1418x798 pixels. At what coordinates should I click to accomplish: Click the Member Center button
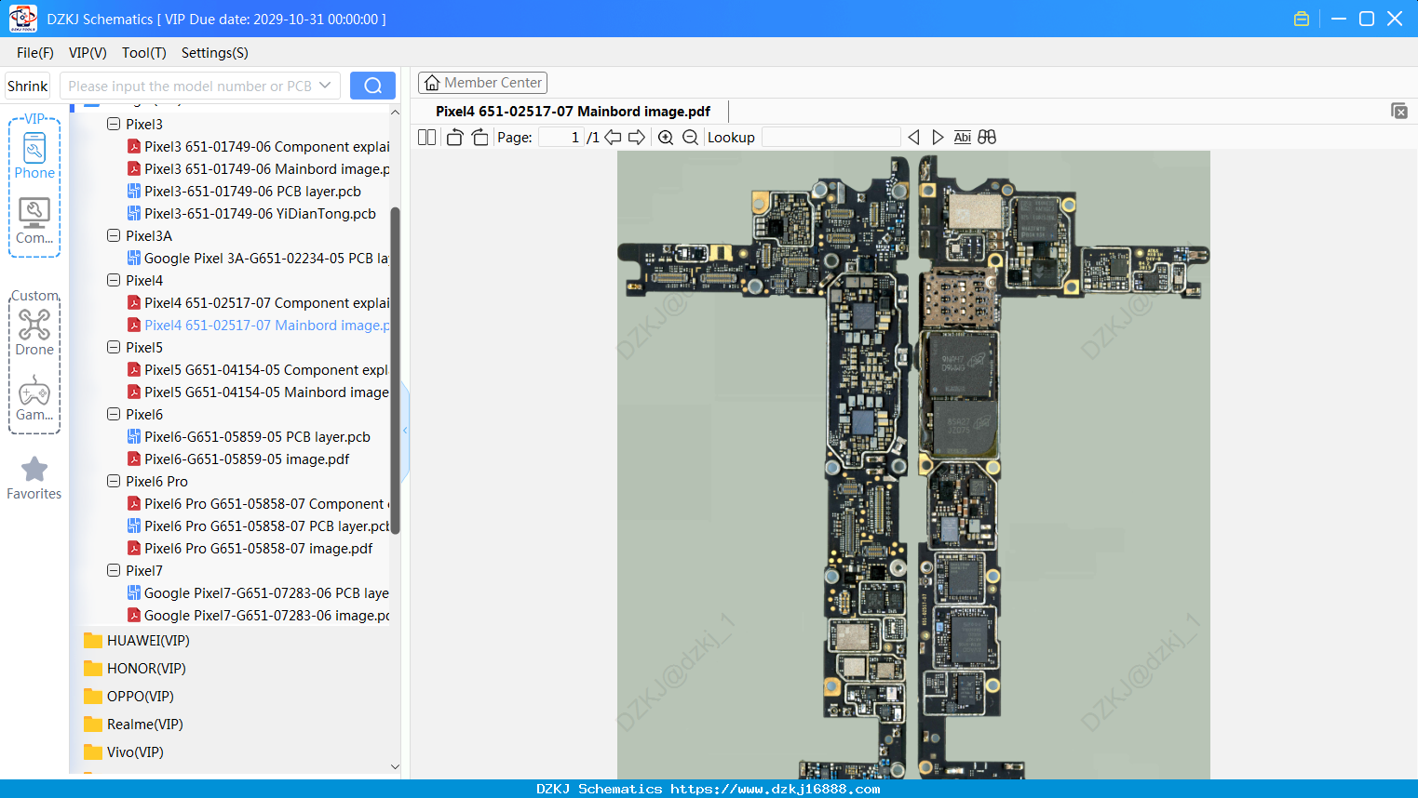[482, 83]
